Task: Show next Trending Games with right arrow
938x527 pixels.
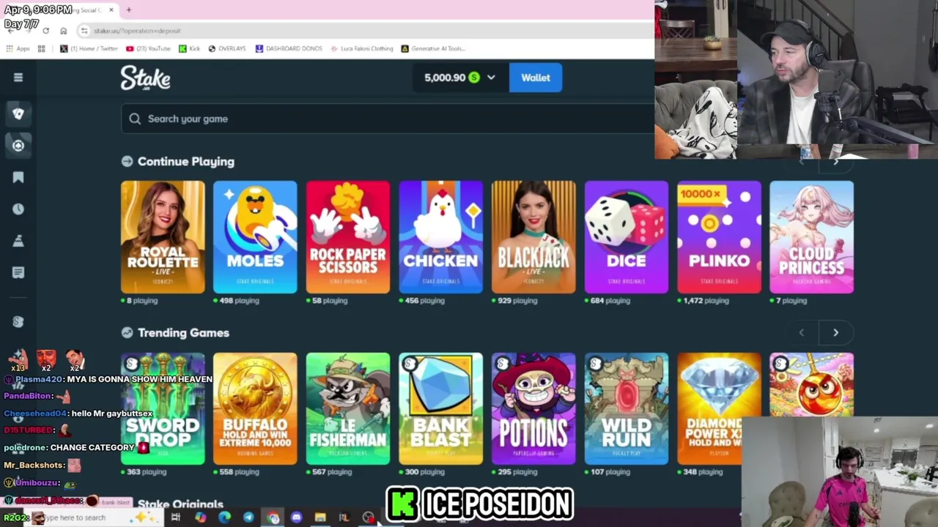Action: click(835, 333)
